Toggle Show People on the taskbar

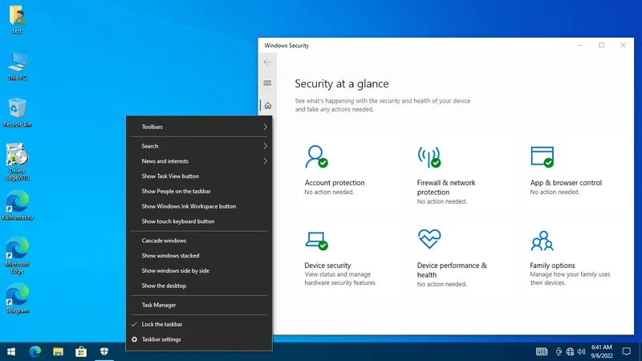[x=199, y=191]
